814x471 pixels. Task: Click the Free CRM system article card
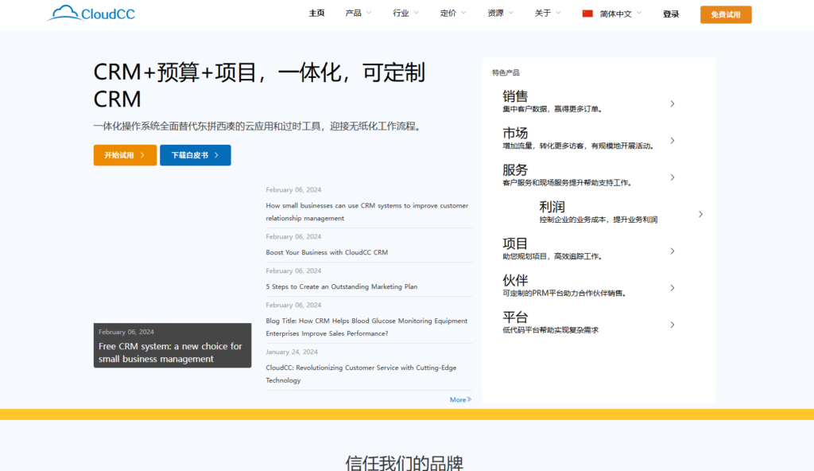172,345
